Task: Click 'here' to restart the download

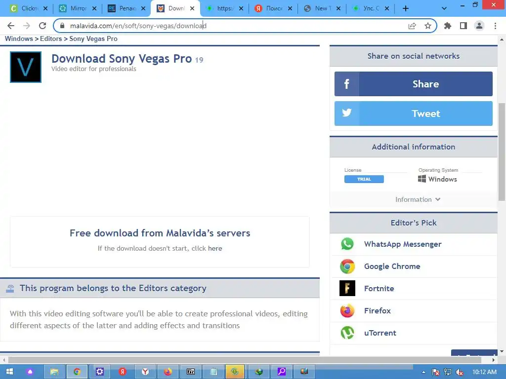Action: pyautogui.click(x=215, y=249)
